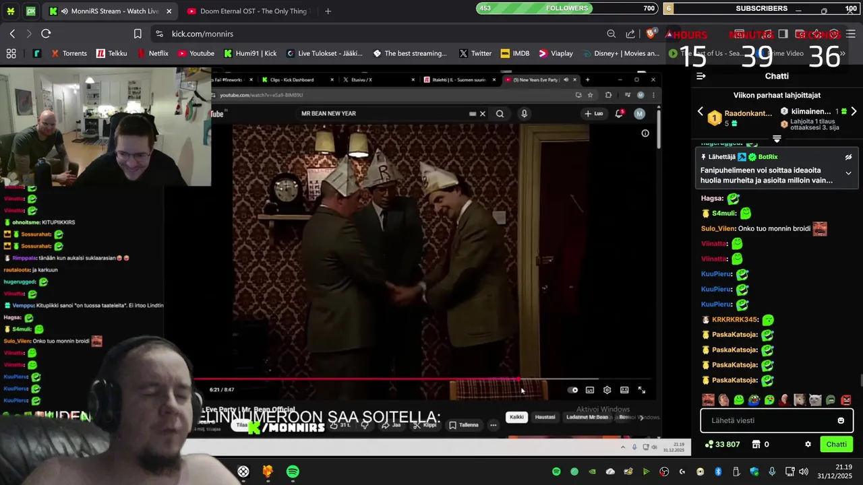Image resolution: width=863 pixels, height=485 pixels.
Task: Open the Twitter bookmark
Action: click(x=475, y=53)
